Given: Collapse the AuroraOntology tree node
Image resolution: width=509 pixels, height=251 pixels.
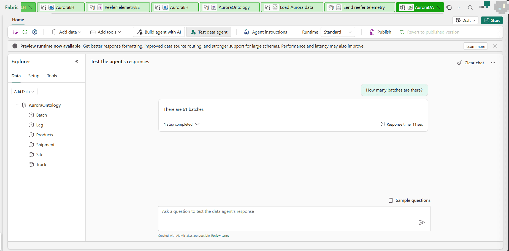Looking at the screenshot, I should [17, 105].
